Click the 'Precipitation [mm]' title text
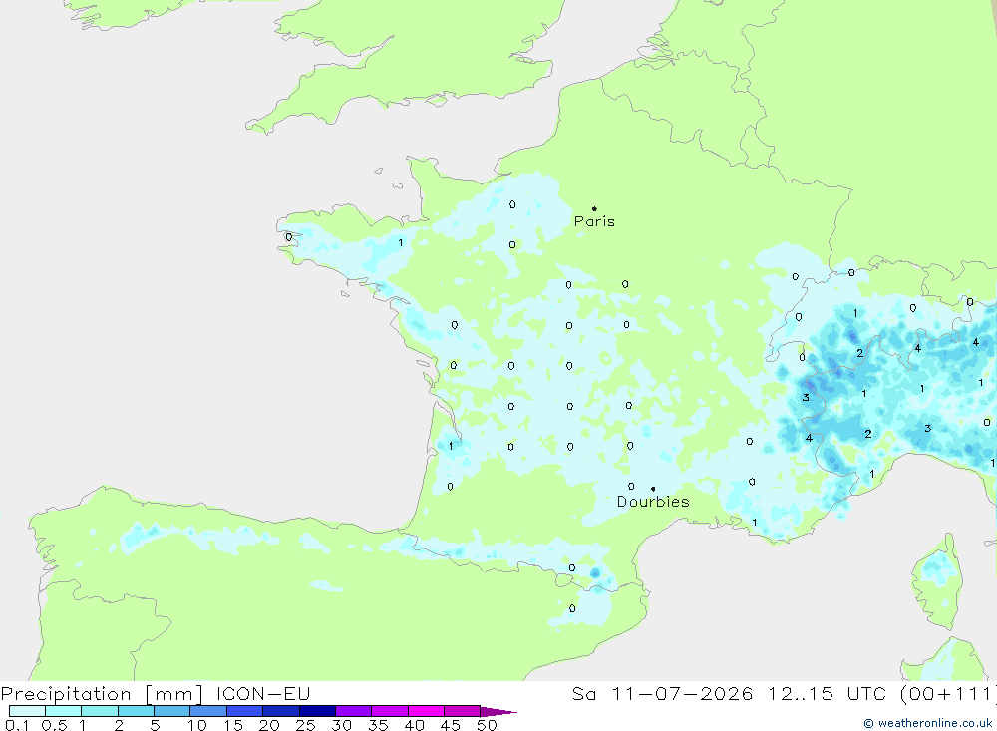 point(102,694)
